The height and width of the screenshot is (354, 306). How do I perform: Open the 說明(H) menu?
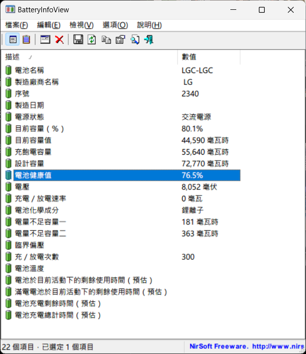(x=149, y=25)
